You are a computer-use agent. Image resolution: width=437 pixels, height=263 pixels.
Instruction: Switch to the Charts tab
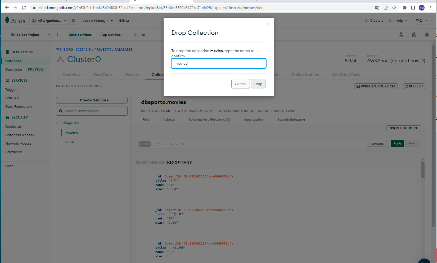pyautogui.click(x=139, y=35)
